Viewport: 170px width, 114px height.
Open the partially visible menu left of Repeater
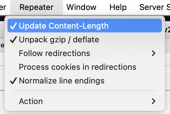(3, 7)
